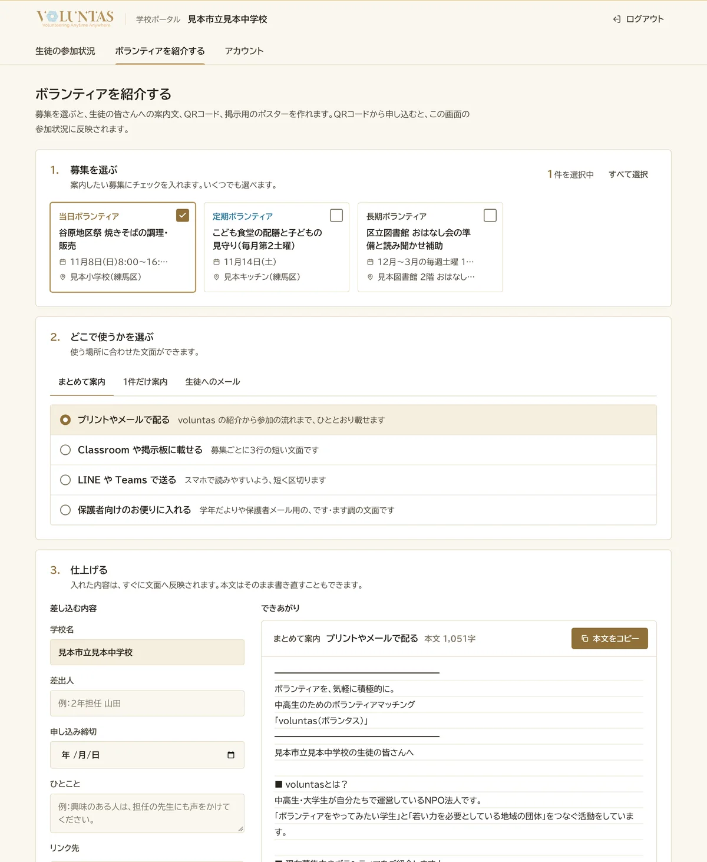Click the 本文 1,051字 character count
707x862 pixels.
click(450, 639)
